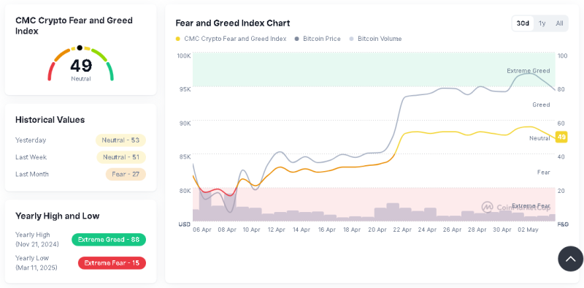This screenshot has height=288, width=584.
Task: Click the large 49 index value
Action: coord(81,66)
